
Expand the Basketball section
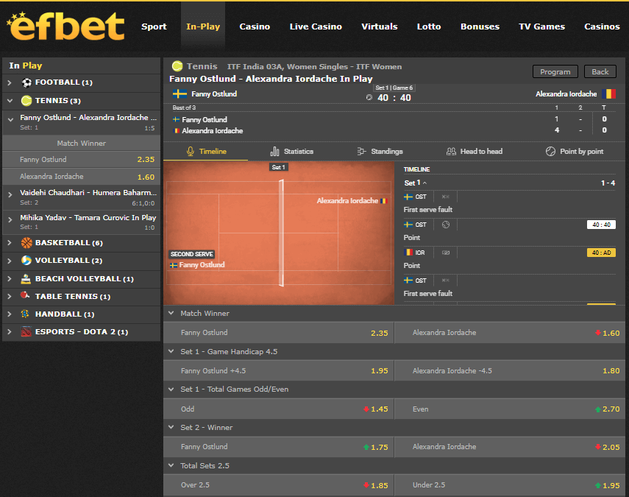click(x=10, y=243)
